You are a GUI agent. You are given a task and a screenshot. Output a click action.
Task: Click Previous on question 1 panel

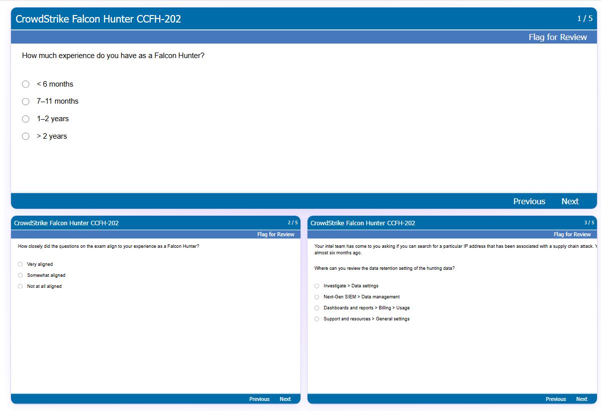coord(529,201)
